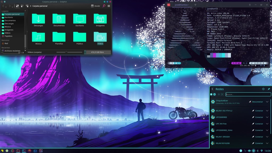Pin the Redes panel open
This screenshot has width=272, height=153.
pyautogui.click(x=269, y=89)
